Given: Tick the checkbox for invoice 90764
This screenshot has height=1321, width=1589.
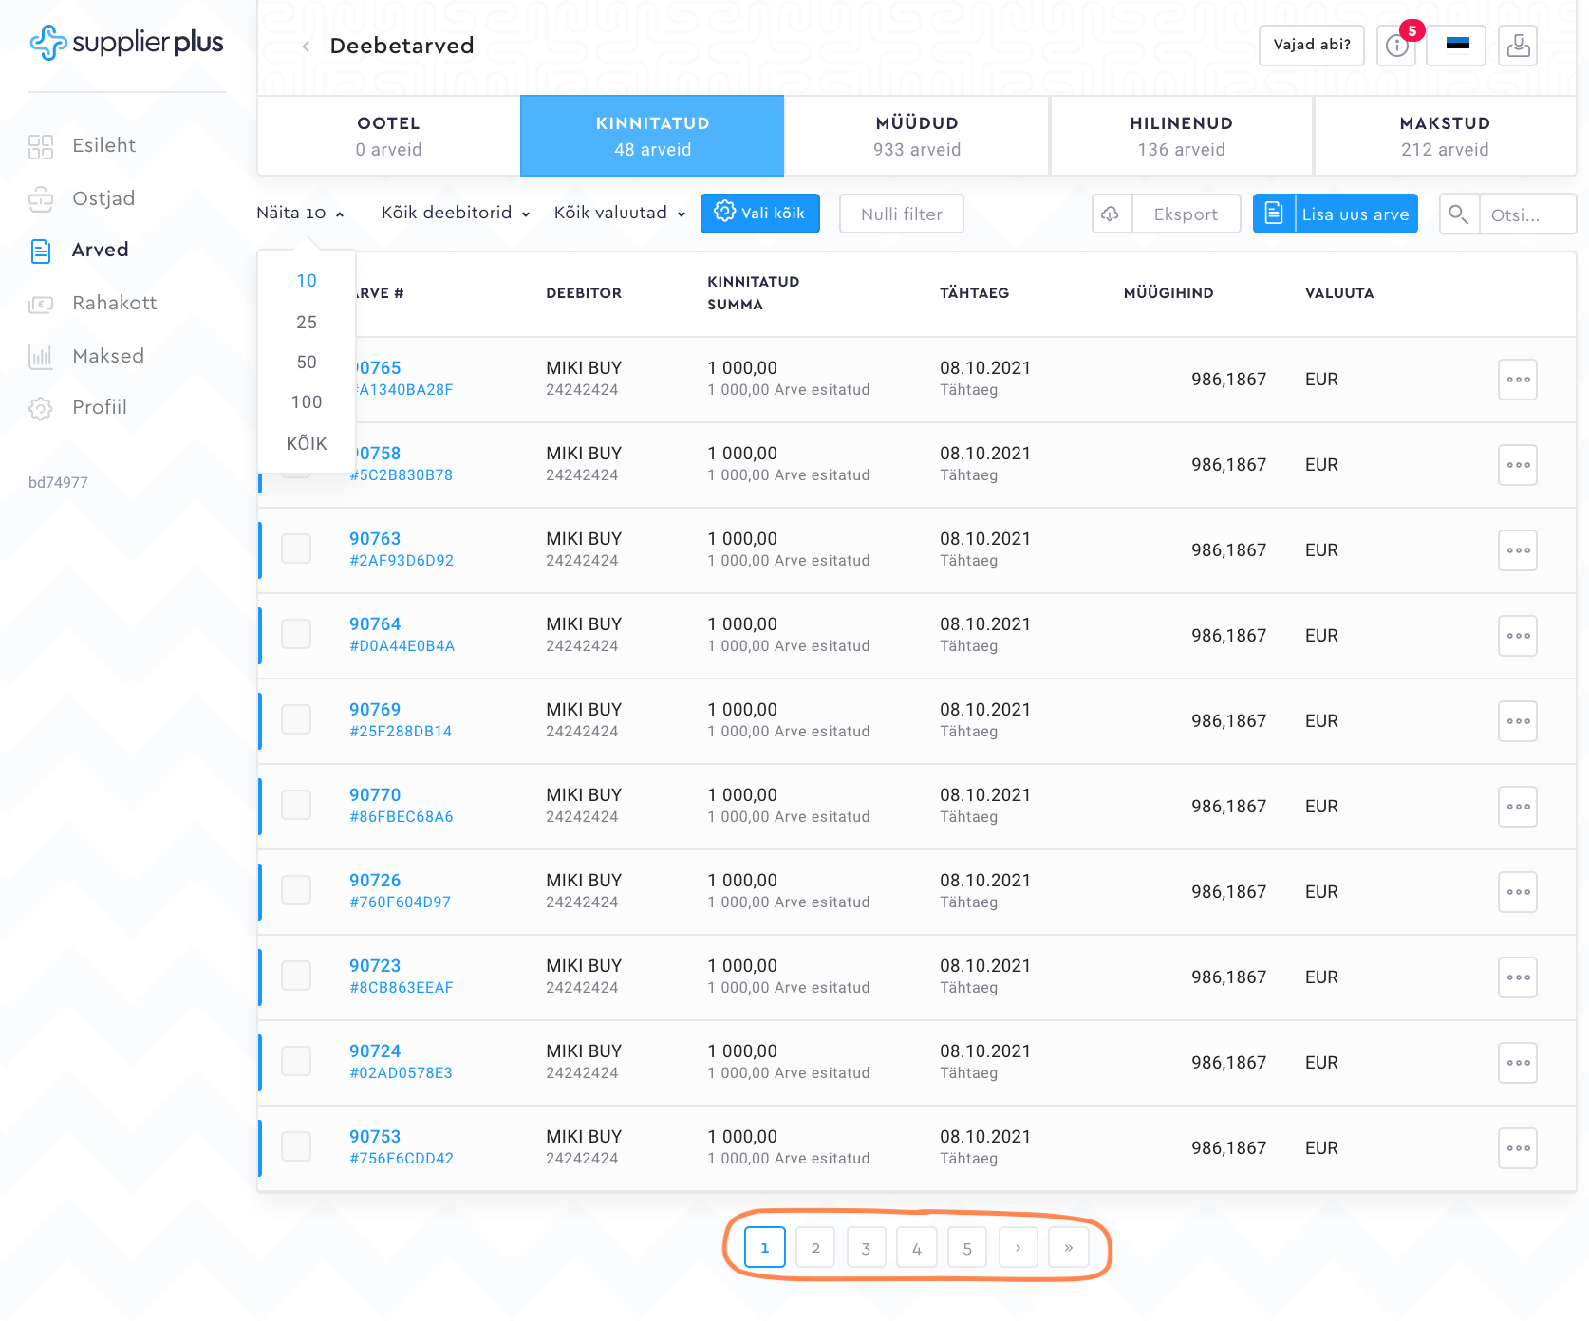Looking at the screenshot, I should [296, 634].
